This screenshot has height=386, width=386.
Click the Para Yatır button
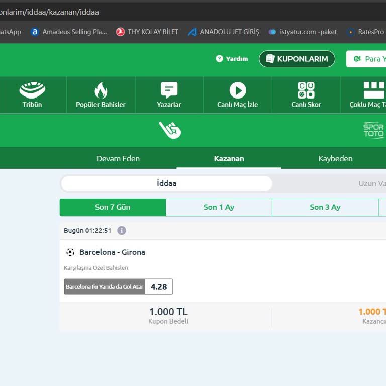(x=368, y=59)
